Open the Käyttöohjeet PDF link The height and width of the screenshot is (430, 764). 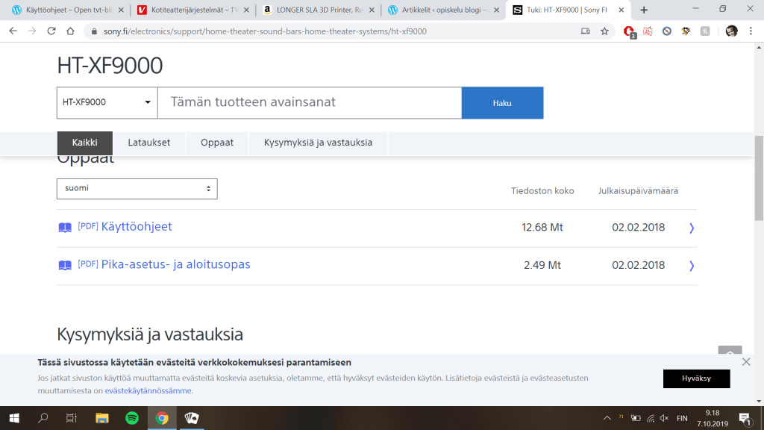(x=136, y=227)
